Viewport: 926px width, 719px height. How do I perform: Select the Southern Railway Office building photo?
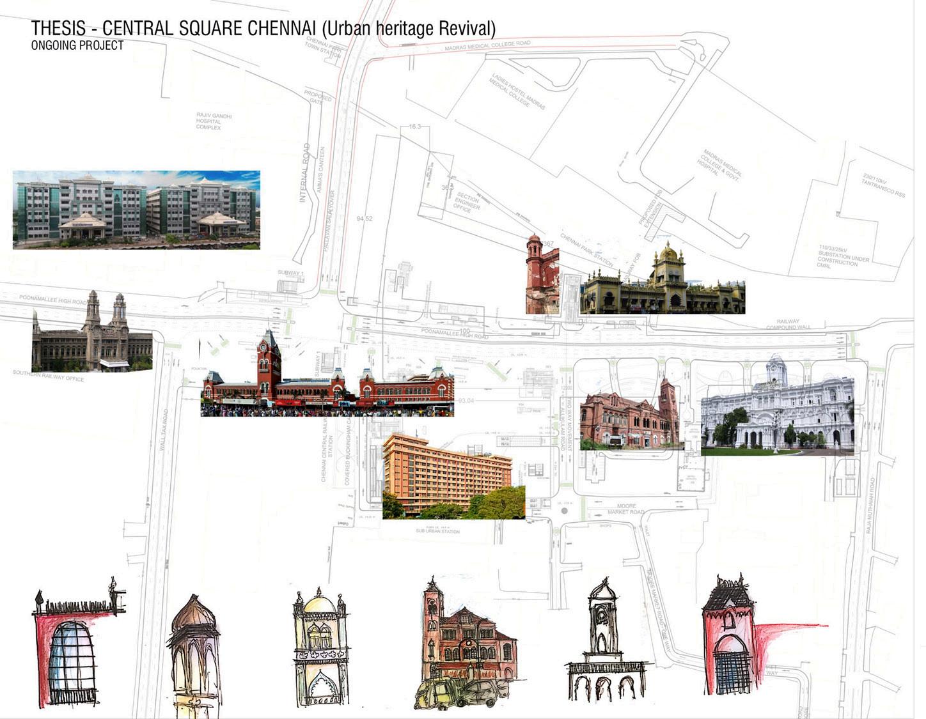[x=92, y=331]
